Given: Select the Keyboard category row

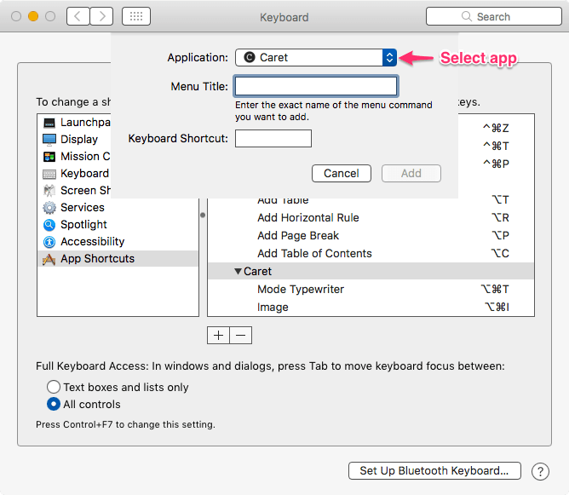Looking at the screenshot, I should (x=75, y=174).
